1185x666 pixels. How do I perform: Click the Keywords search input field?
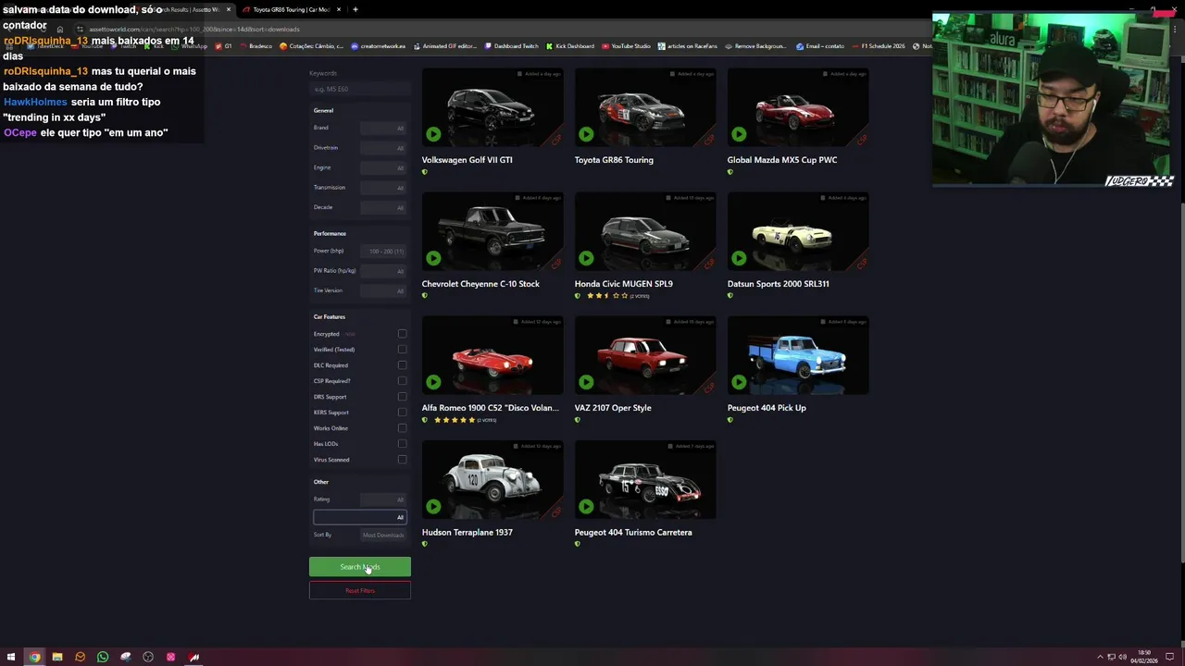pos(360,89)
